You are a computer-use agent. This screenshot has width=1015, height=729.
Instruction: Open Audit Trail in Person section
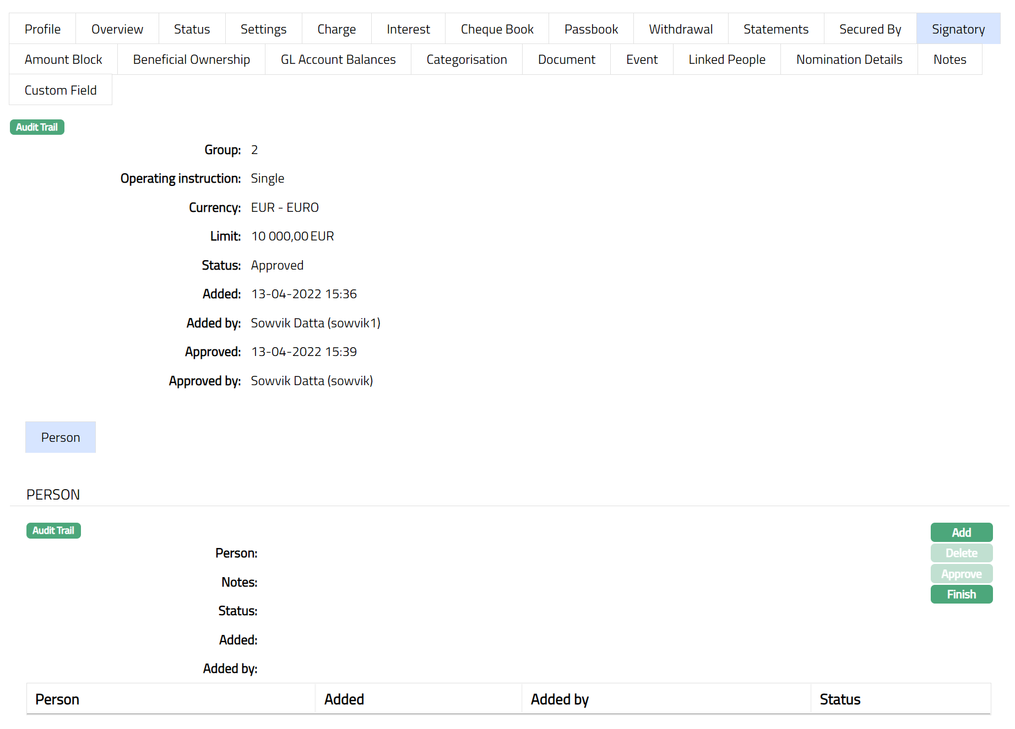[x=53, y=530]
